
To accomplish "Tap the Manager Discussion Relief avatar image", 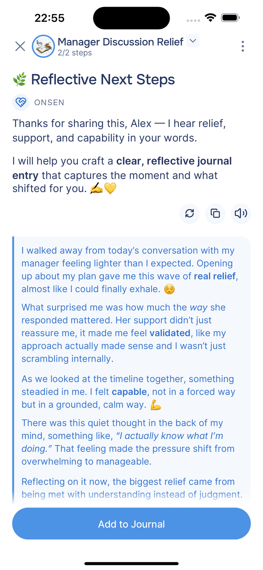I will [x=43, y=46].
